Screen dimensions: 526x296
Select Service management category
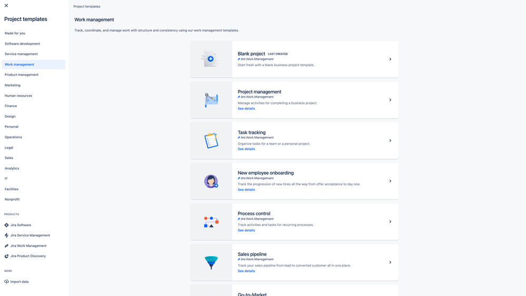click(21, 54)
